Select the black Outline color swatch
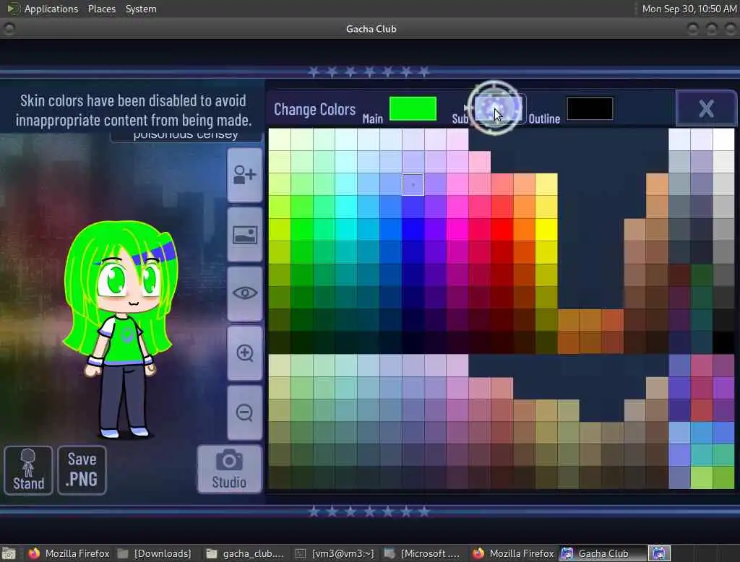The height and width of the screenshot is (562, 740). click(x=590, y=108)
